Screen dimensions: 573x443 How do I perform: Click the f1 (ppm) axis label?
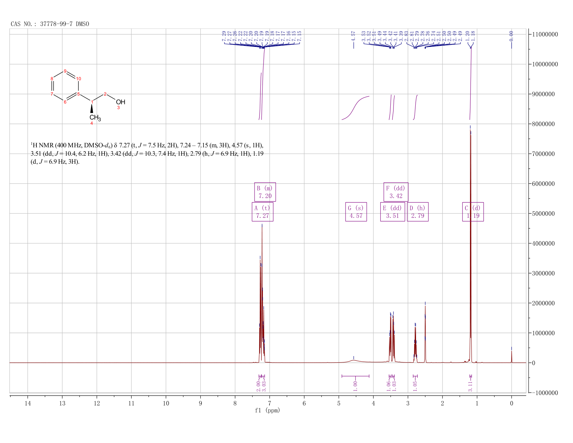pyautogui.click(x=267, y=410)
